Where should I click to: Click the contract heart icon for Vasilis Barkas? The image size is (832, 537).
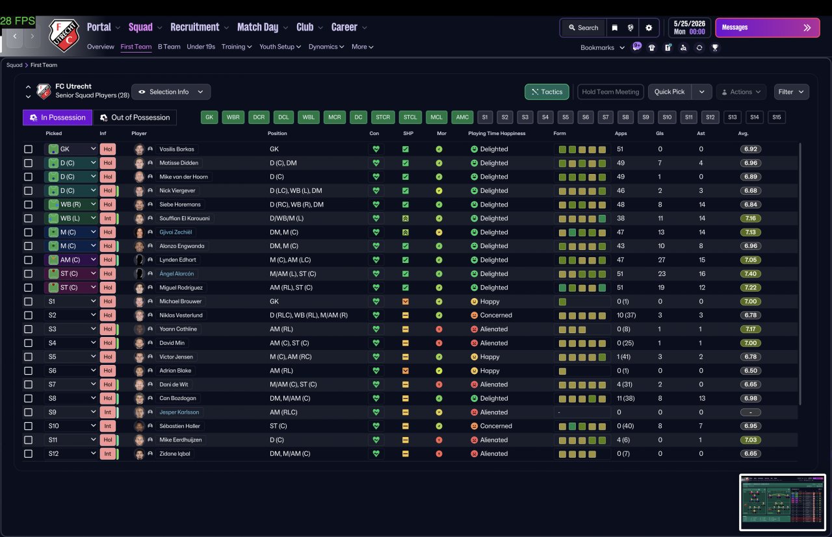coord(376,149)
